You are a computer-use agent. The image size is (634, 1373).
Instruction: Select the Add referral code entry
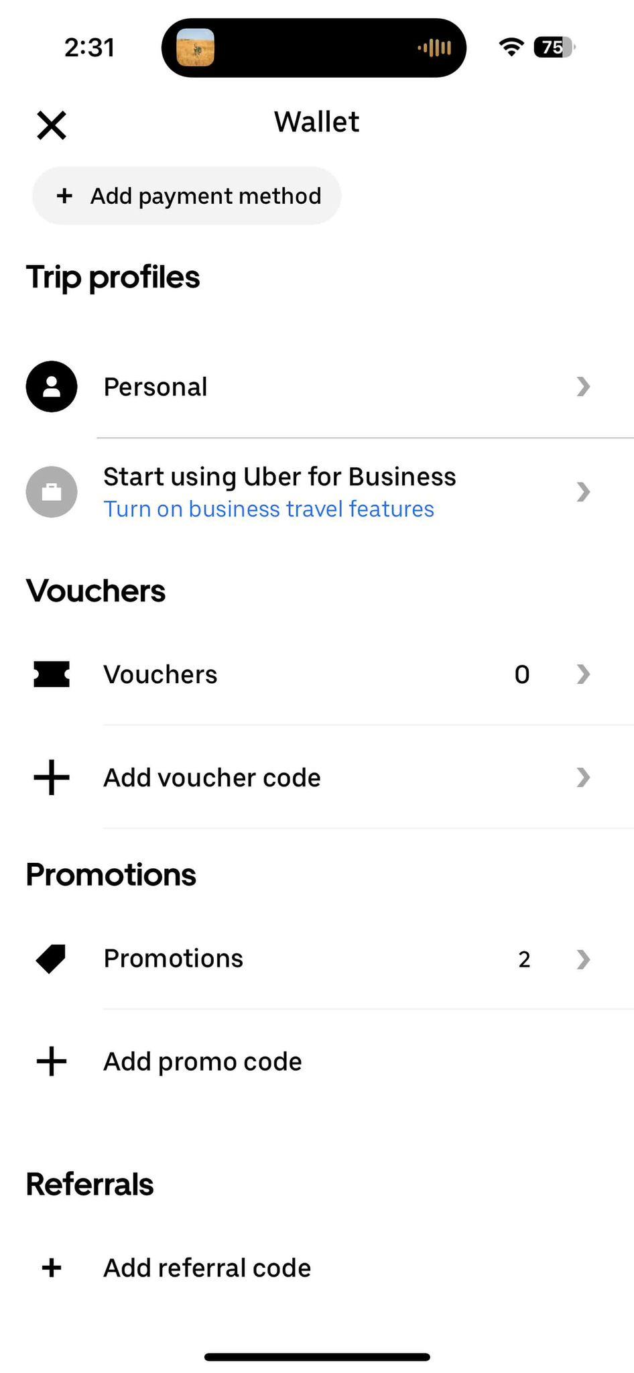pyautogui.click(x=207, y=1268)
